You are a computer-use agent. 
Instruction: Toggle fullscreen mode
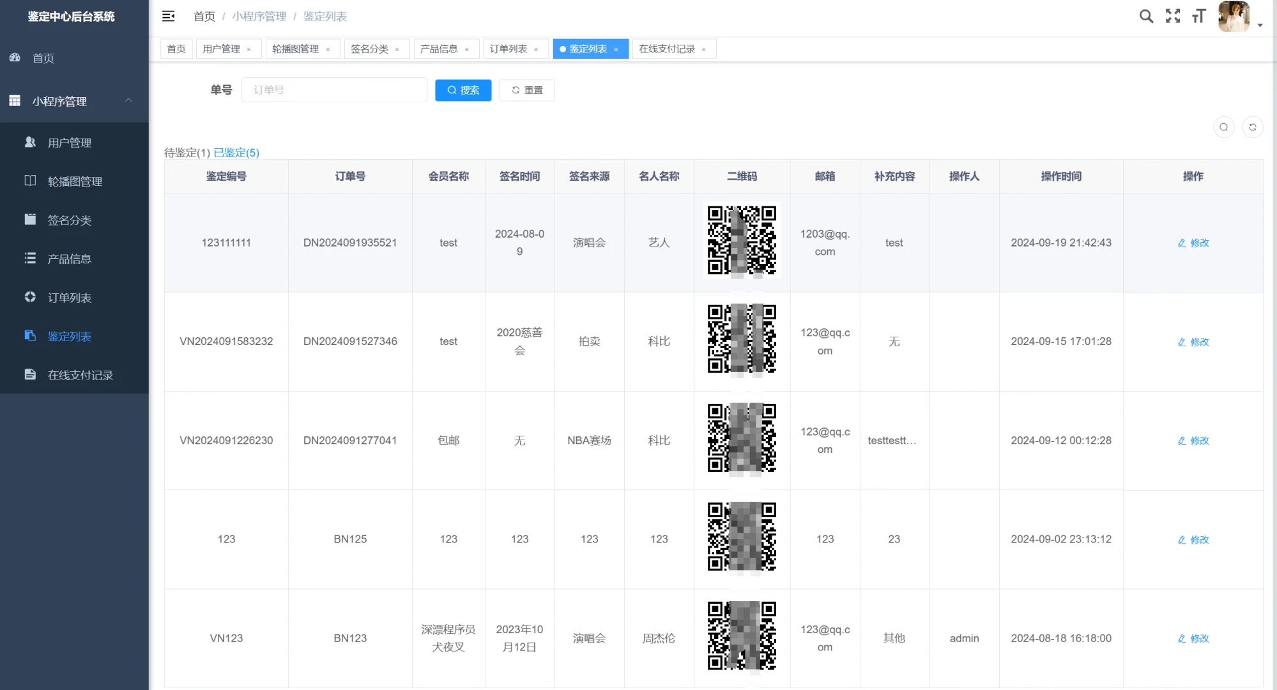click(x=1173, y=16)
